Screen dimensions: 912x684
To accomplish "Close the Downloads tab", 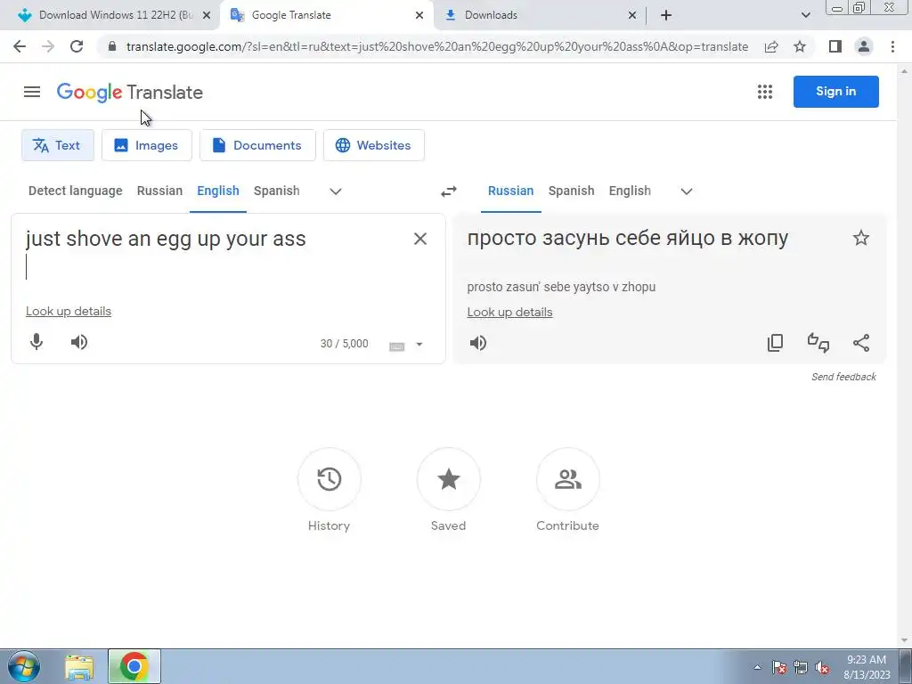I will [632, 15].
